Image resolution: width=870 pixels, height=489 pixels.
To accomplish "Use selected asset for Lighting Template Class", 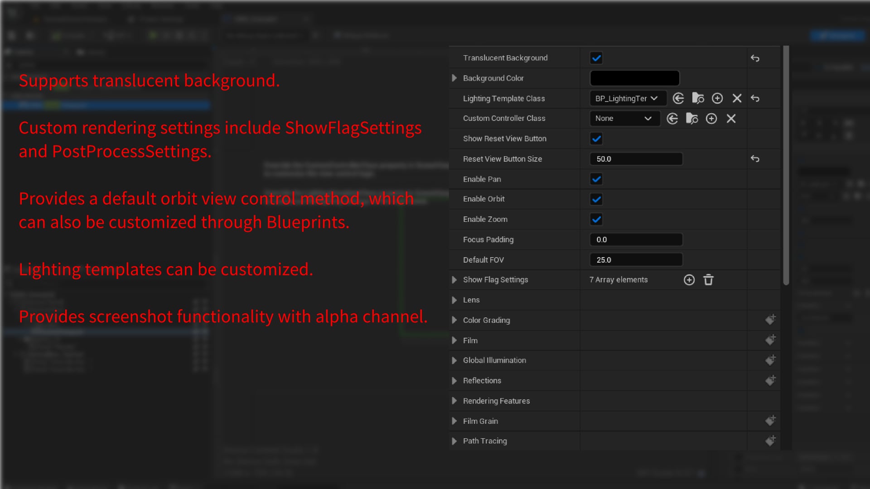I will coord(678,98).
